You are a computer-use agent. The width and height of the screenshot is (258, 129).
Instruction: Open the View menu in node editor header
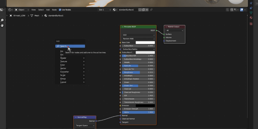[34, 10]
